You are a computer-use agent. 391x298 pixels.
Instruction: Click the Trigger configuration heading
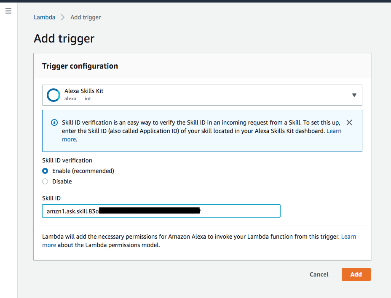80,66
